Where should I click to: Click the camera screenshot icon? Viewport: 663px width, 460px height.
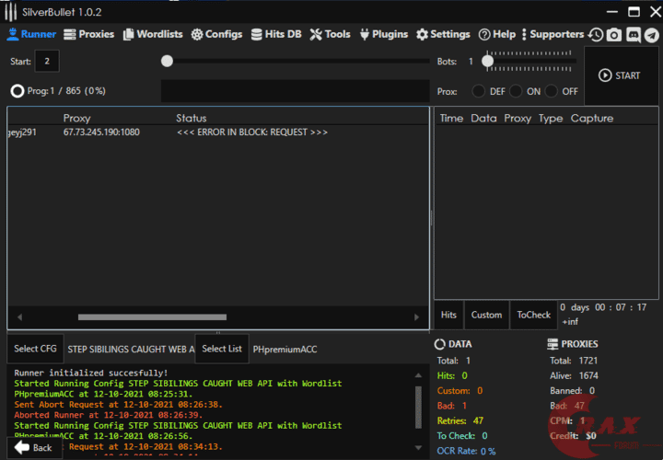click(x=614, y=35)
